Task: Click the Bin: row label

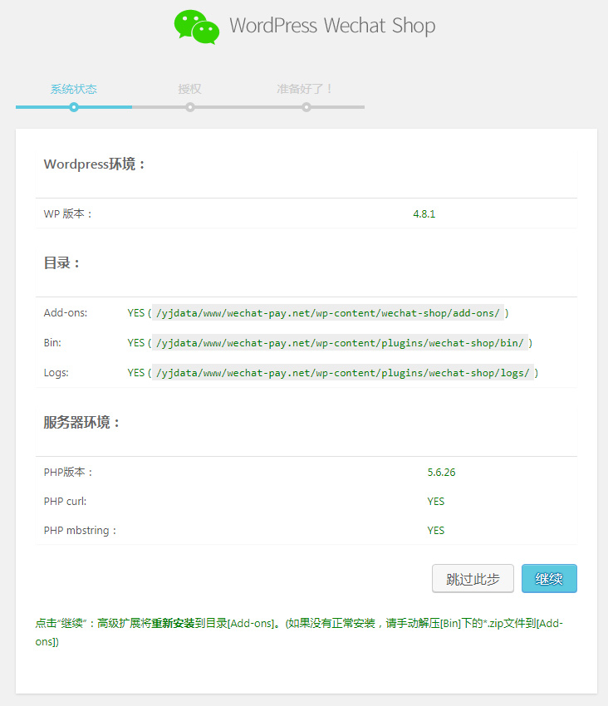Action: click(x=52, y=343)
